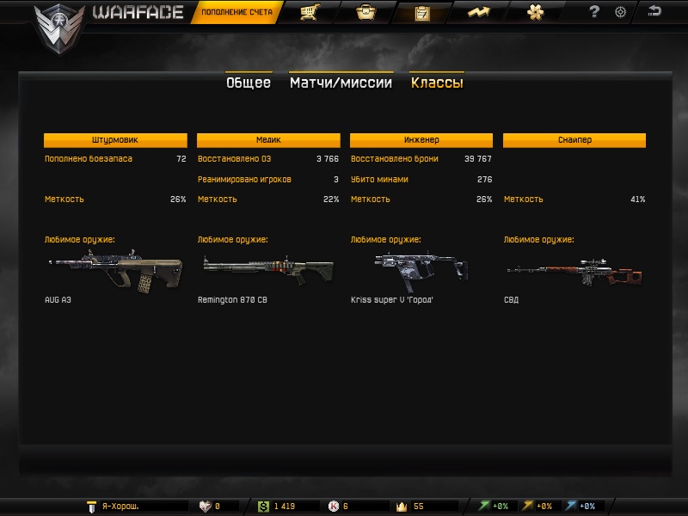688x516 pixels.
Task: Open the settings gear icon
Action: point(620,12)
